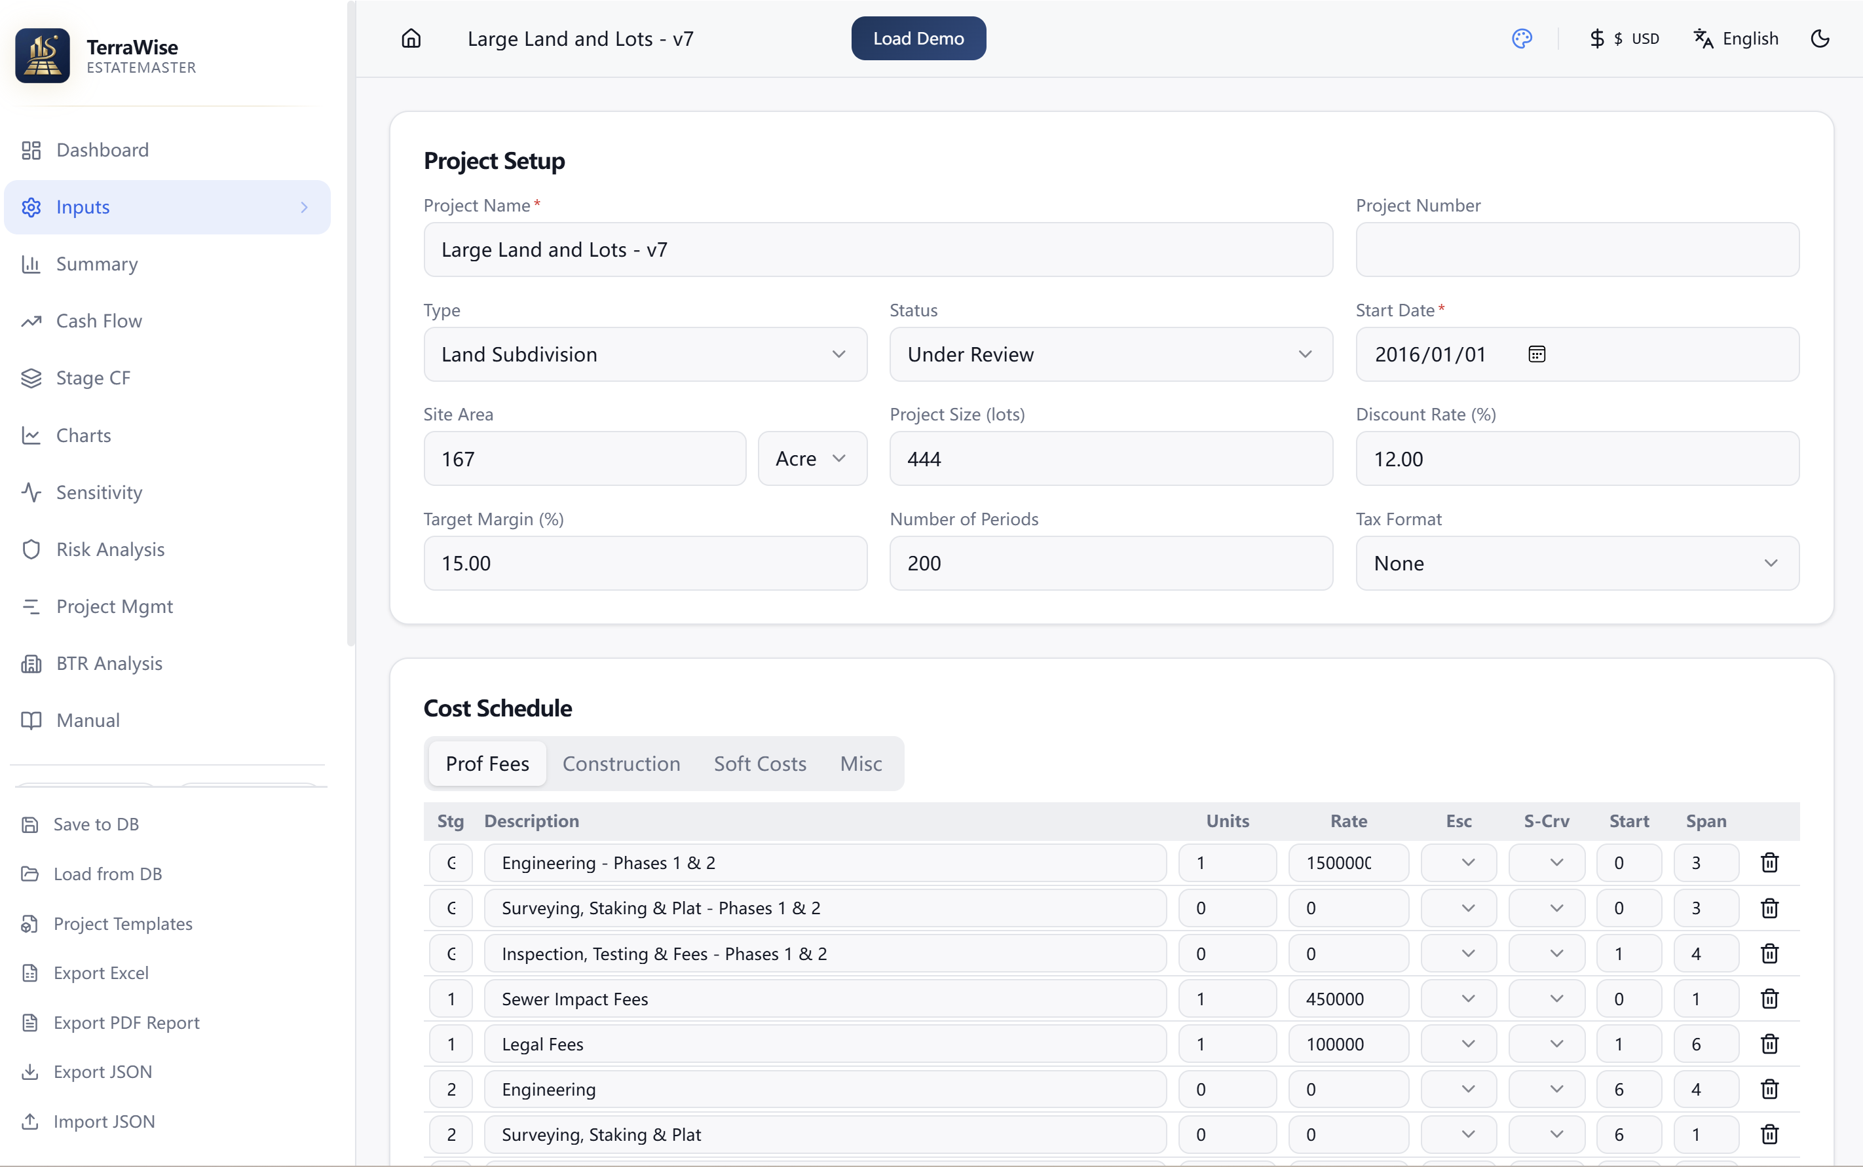1863x1167 pixels.
Task: Expand the Status dropdown Under Review
Action: (1110, 354)
